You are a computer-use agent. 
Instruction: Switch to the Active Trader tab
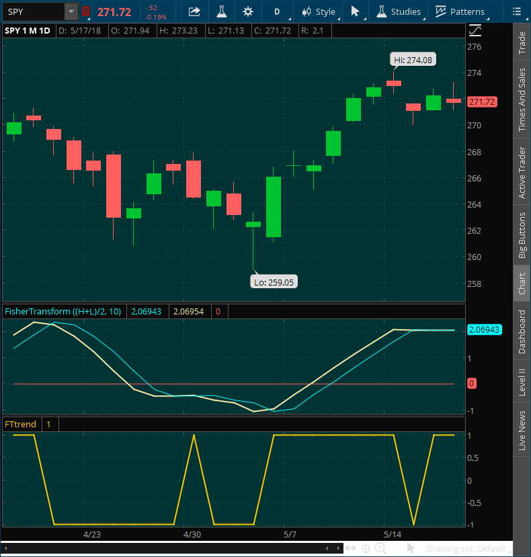[x=522, y=173]
